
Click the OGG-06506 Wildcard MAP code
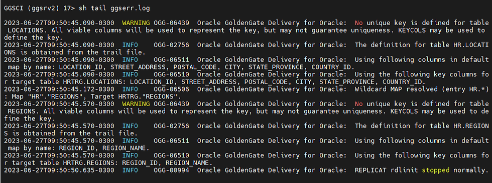coord(171,89)
